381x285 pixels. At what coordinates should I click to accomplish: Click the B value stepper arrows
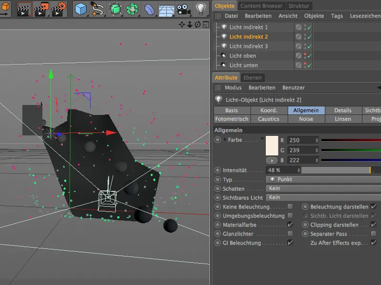pos(317,160)
